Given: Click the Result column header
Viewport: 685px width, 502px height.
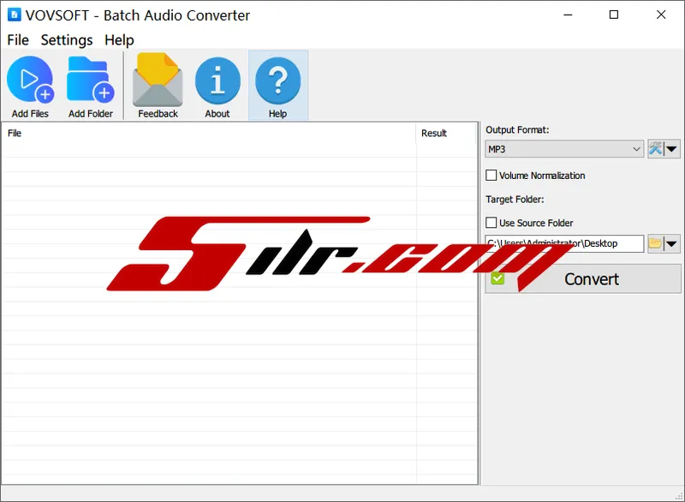Looking at the screenshot, I should (446, 134).
